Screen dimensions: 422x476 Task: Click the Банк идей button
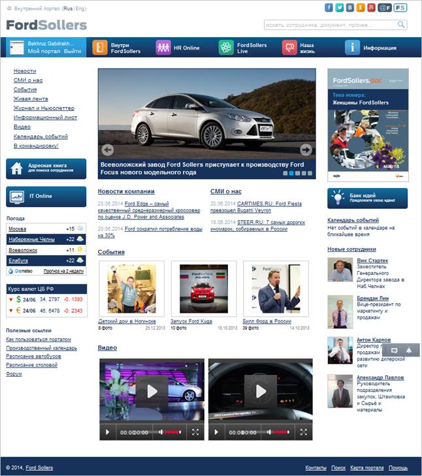coord(367,198)
